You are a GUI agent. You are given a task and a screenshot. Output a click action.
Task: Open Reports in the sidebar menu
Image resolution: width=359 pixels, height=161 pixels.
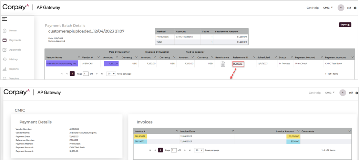click(14, 69)
